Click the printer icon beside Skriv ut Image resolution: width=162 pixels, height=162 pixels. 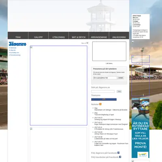pyautogui.click(x=87, y=43)
